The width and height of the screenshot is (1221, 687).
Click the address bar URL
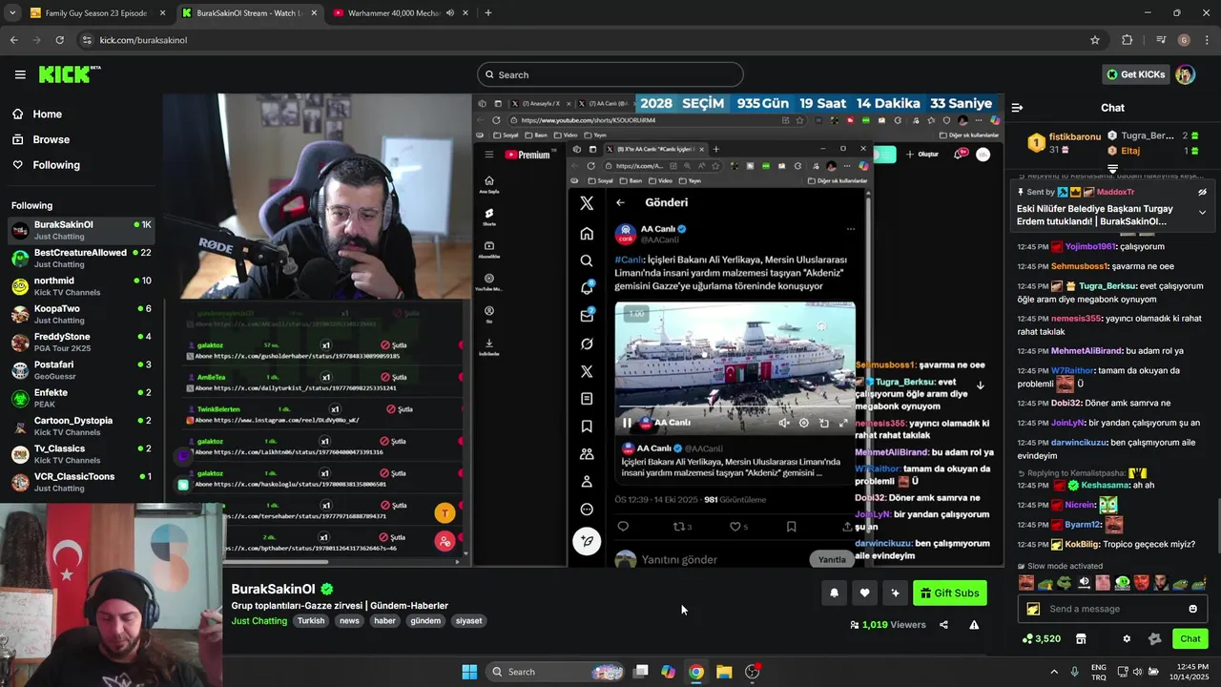[143, 40]
